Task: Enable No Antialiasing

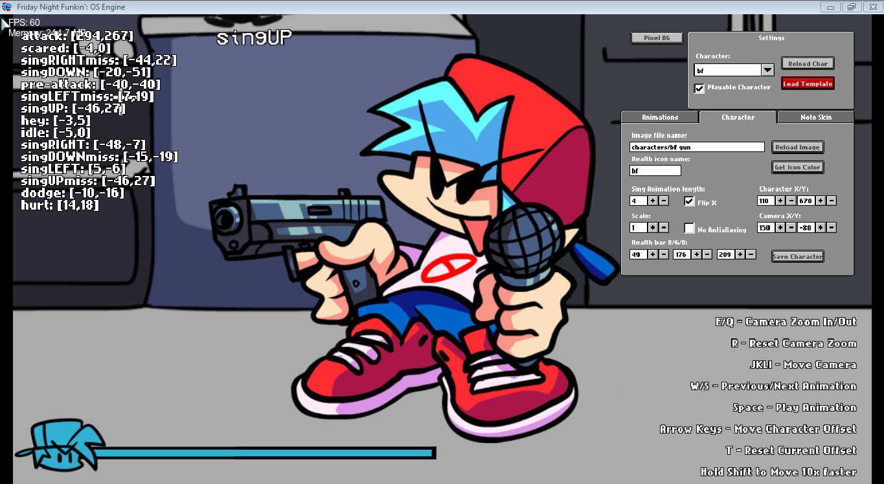Action: (x=689, y=228)
